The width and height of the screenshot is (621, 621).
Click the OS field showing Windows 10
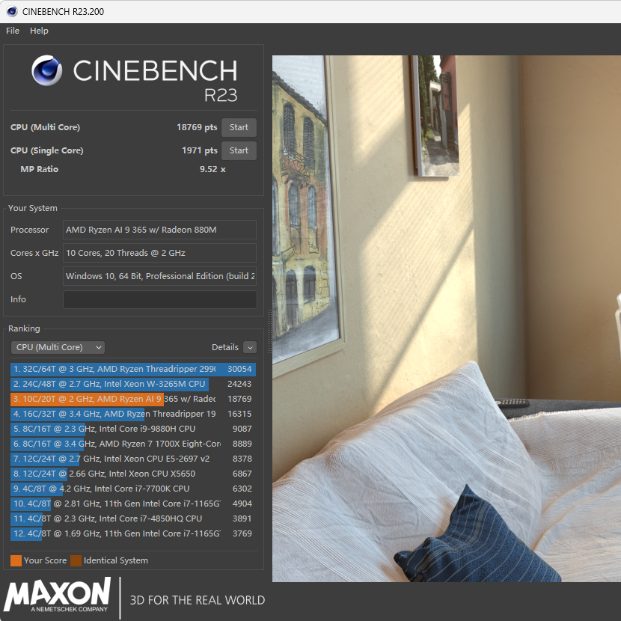click(159, 276)
